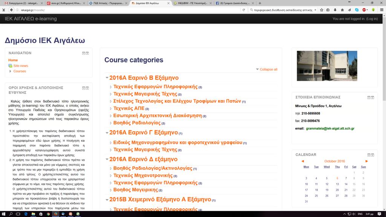Go to previous month in calendar
This screenshot has height=217, width=386.
pyautogui.click(x=303, y=161)
